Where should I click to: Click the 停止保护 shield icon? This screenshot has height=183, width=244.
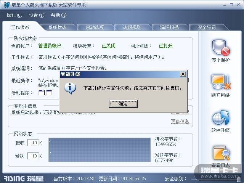[220, 48]
